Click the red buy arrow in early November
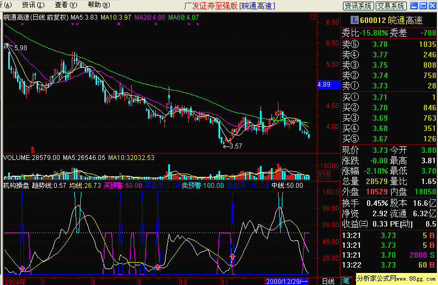Screen dimensions: 438x285 232,257
